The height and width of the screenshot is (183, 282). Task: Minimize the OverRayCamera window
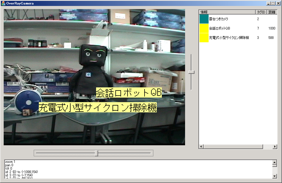(x=268, y=3)
